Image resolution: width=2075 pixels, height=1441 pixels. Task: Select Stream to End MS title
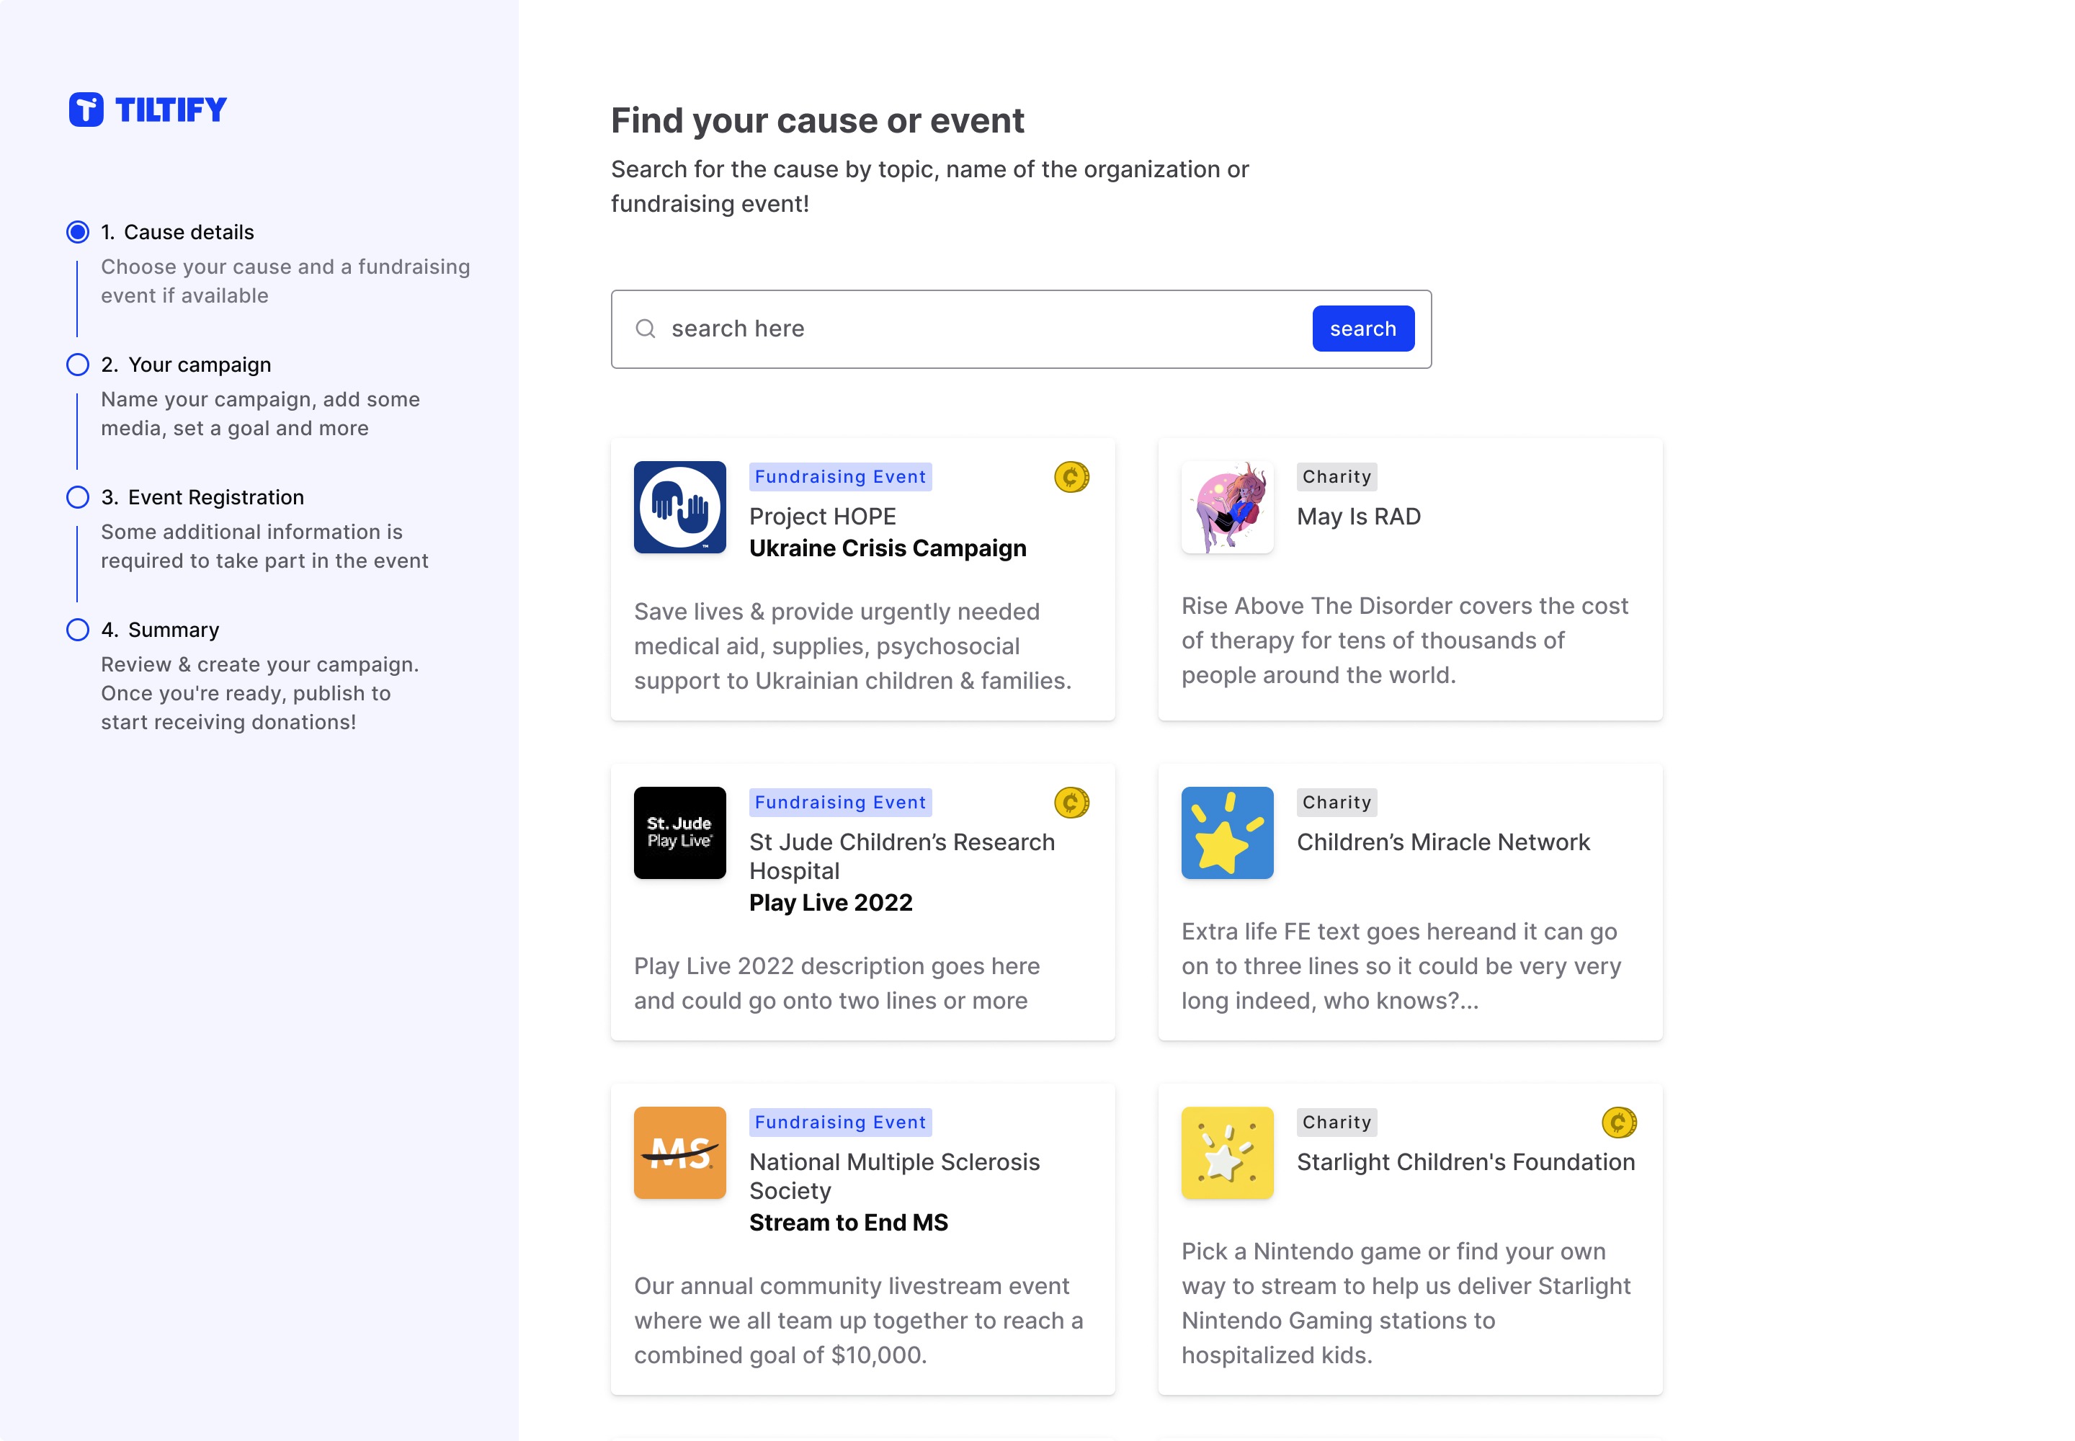[849, 1223]
